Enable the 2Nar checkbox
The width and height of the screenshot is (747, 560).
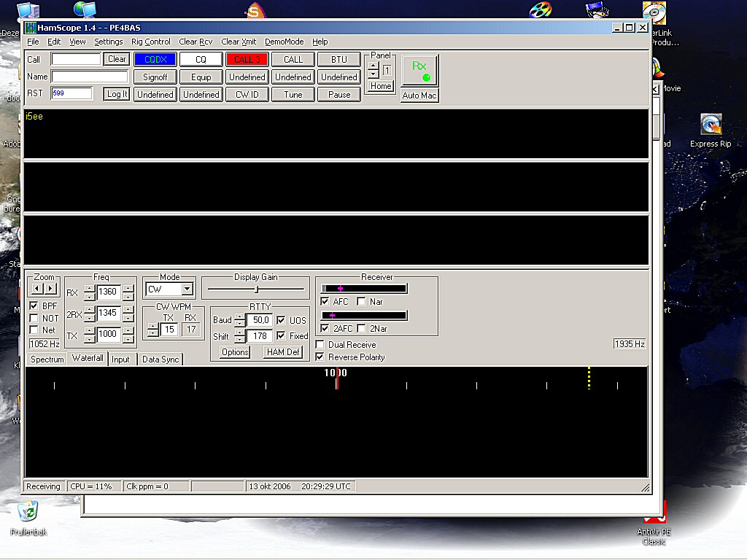tap(362, 328)
